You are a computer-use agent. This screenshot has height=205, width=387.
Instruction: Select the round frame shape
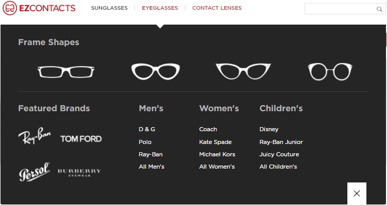330,72
